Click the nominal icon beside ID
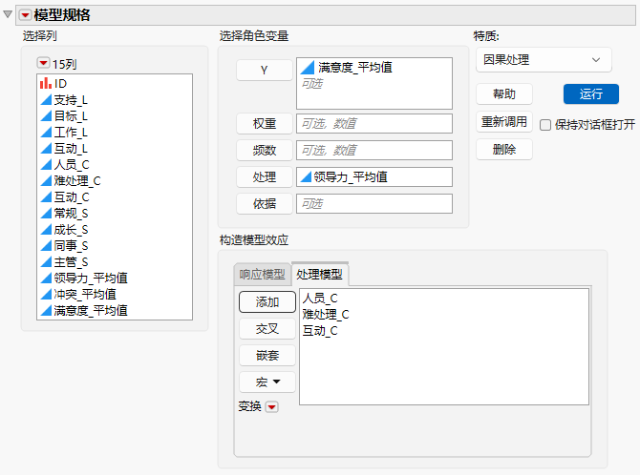 tap(46, 84)
